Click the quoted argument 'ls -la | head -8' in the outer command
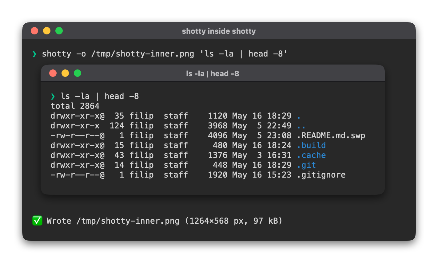 tap(244, 54)
